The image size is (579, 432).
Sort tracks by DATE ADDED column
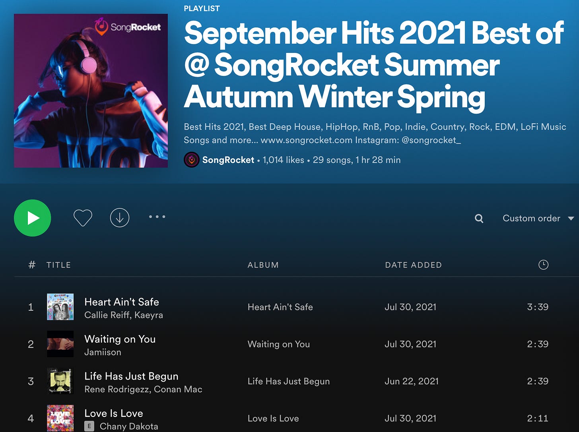click(413, 265)
